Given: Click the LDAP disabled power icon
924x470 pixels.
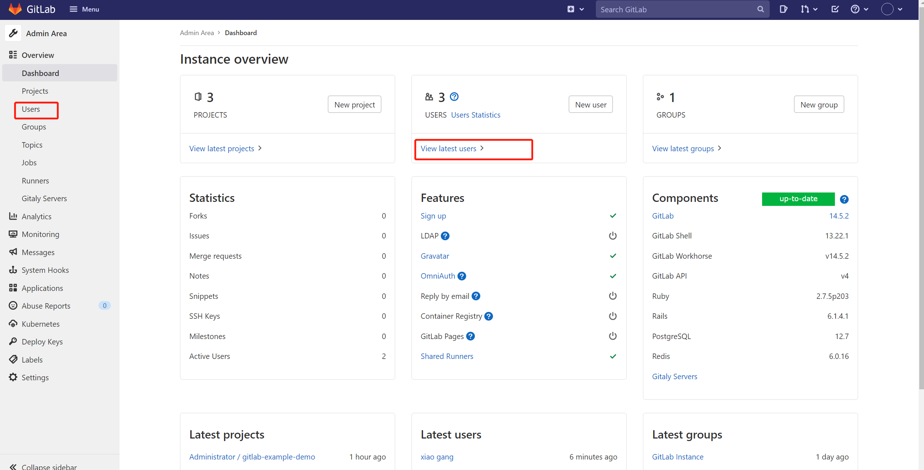Looking at the screenshot, I should [x=612, y=236].
